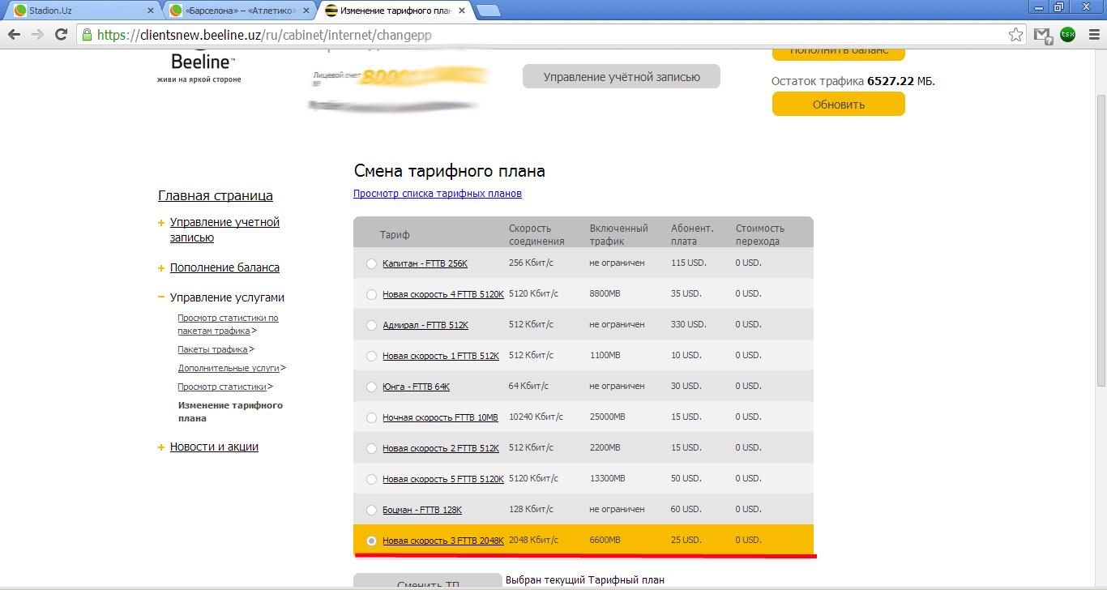Click the Beeline logo
This screenshot has height=590, width=1107.
(x=199, y=66)
